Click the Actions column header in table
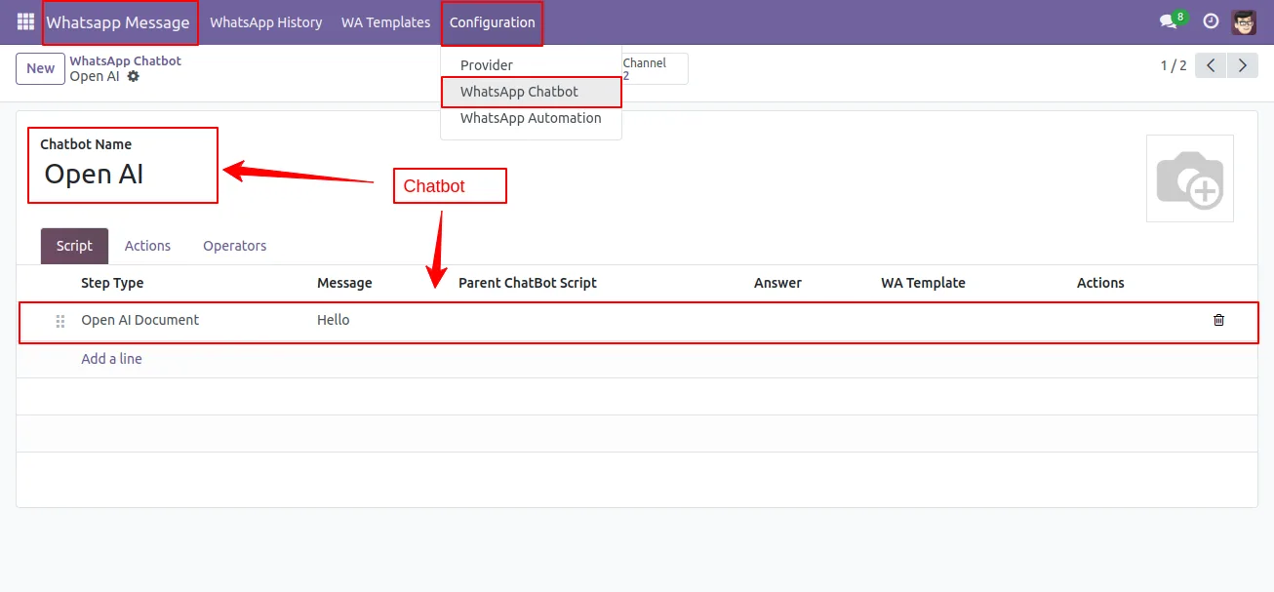This screenshot has width=1274, height=592. pos(1100,283)
